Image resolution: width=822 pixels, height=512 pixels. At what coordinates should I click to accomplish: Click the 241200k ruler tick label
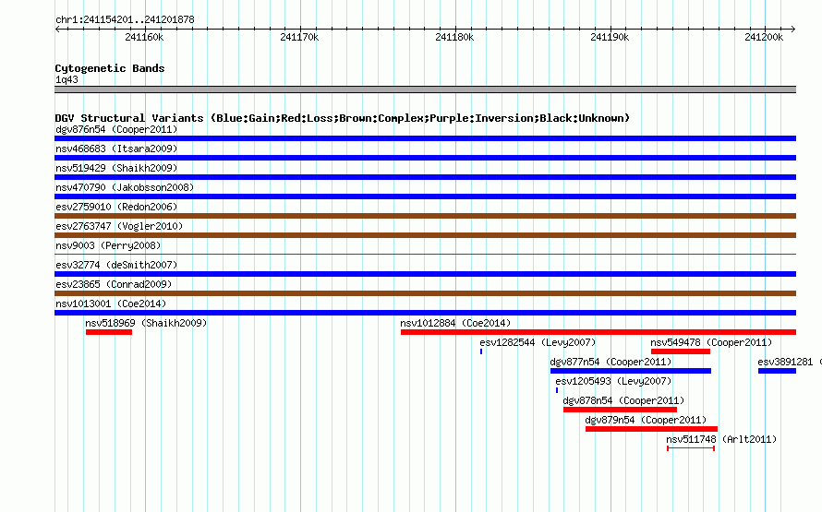coord(764,37)
